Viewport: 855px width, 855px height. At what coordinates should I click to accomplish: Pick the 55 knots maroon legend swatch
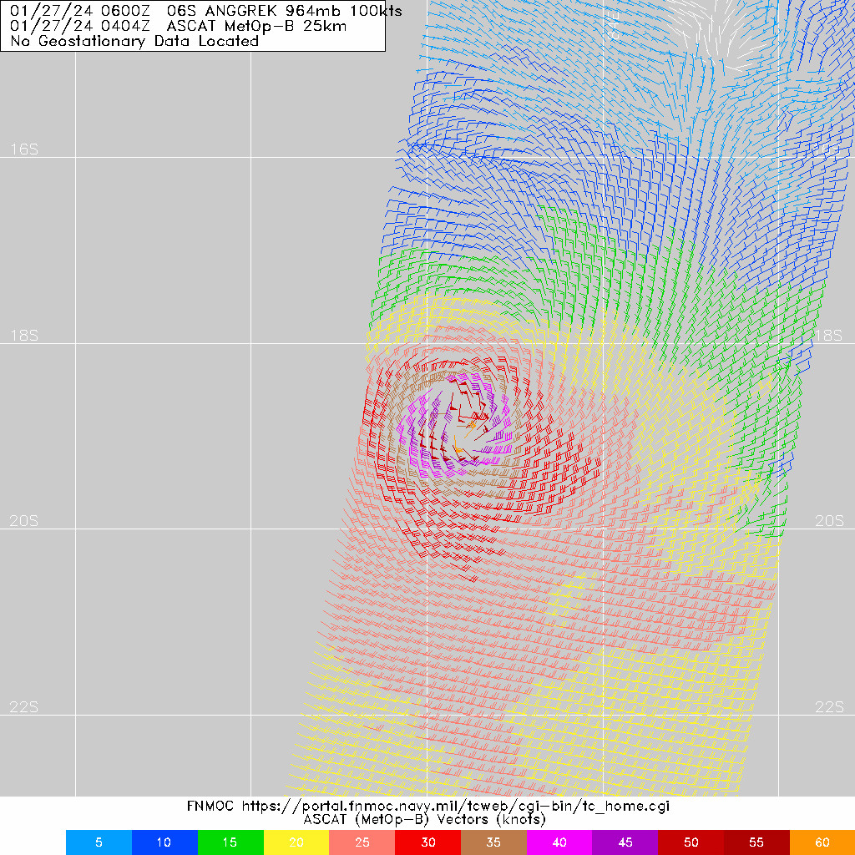(x=756, y=842)
